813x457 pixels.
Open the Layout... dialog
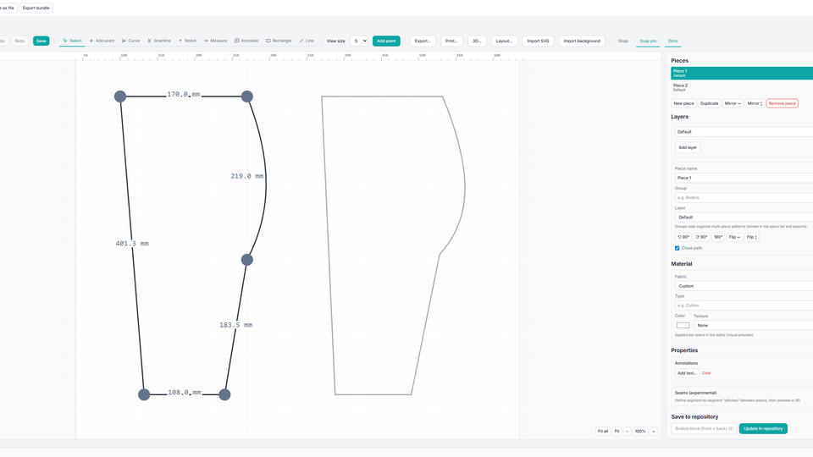pos(504,41)
